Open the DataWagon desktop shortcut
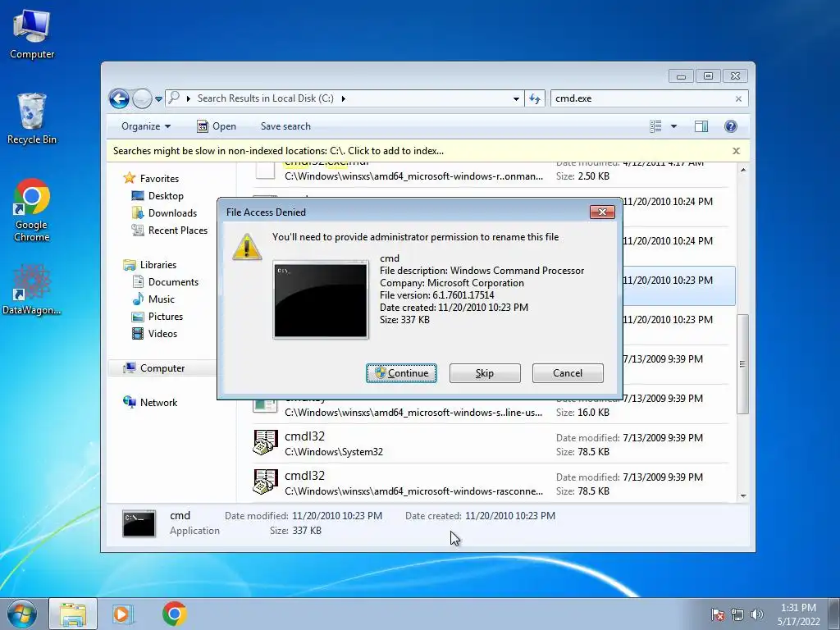Image resolution: width=840 pixels, height=630 pixels. [32, 290]
